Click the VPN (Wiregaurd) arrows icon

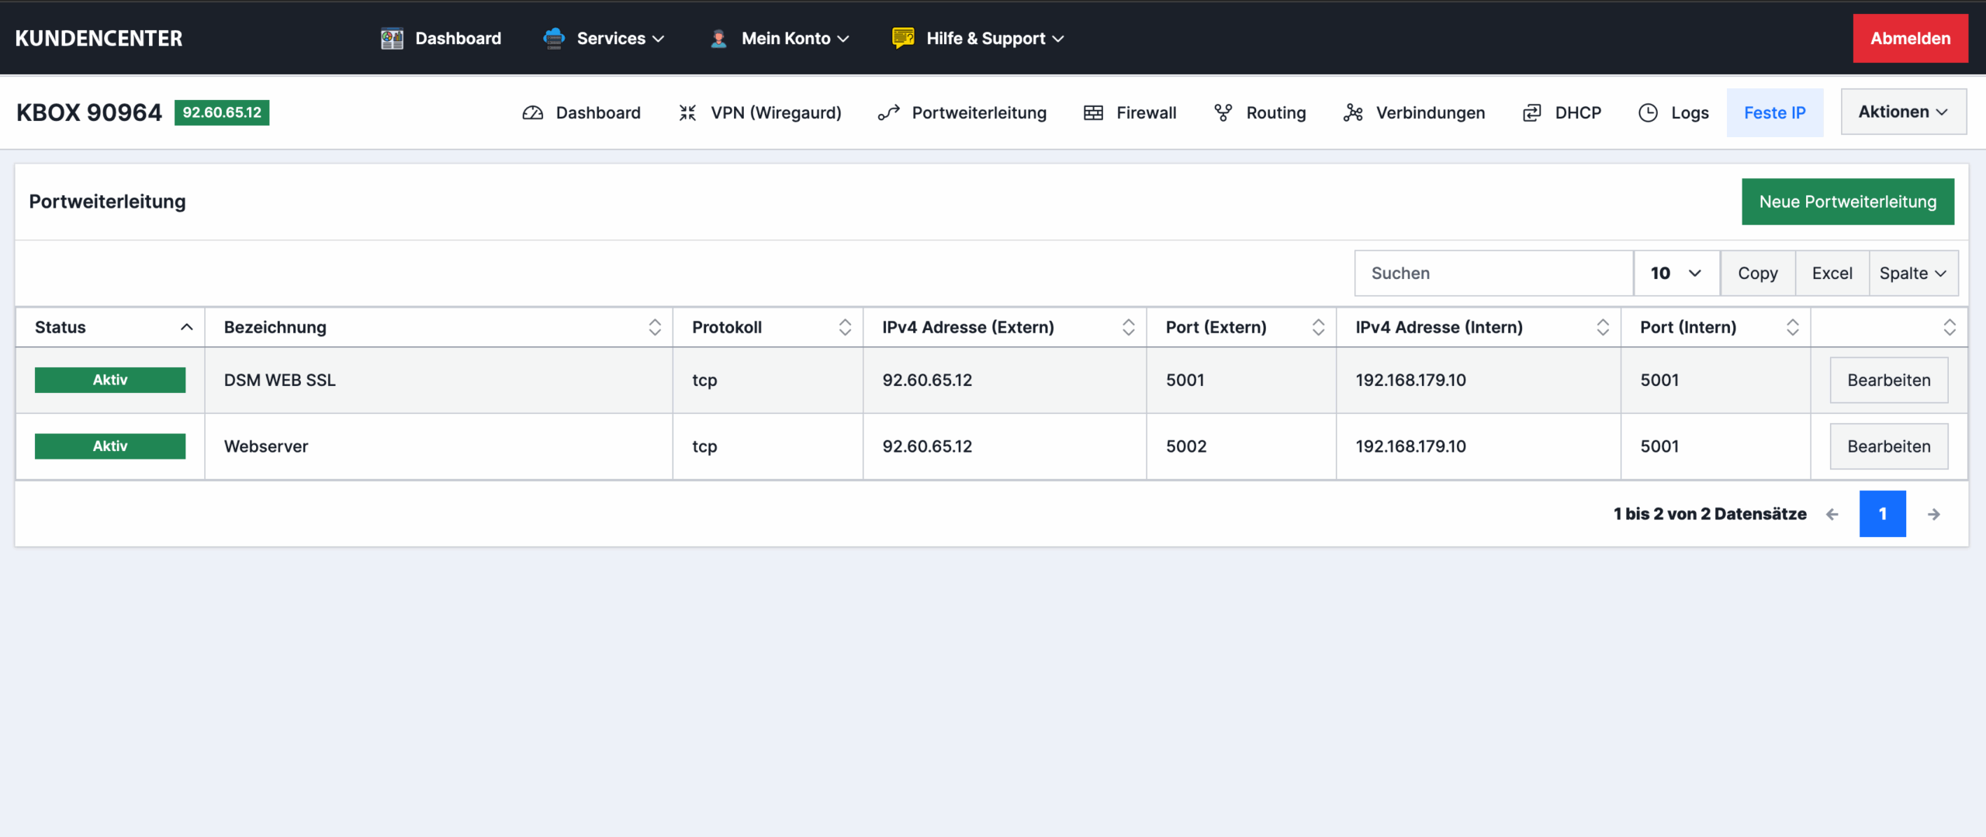coord(687,113)
